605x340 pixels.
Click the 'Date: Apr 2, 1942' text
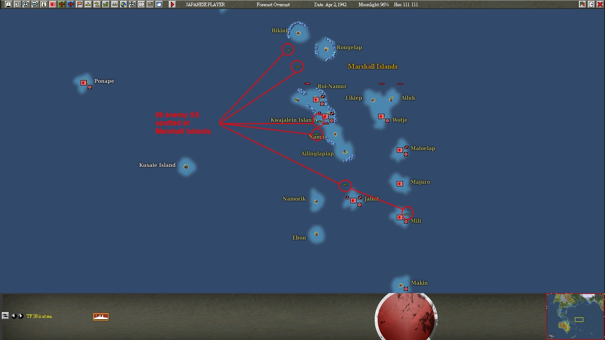(x=330, y=4)
